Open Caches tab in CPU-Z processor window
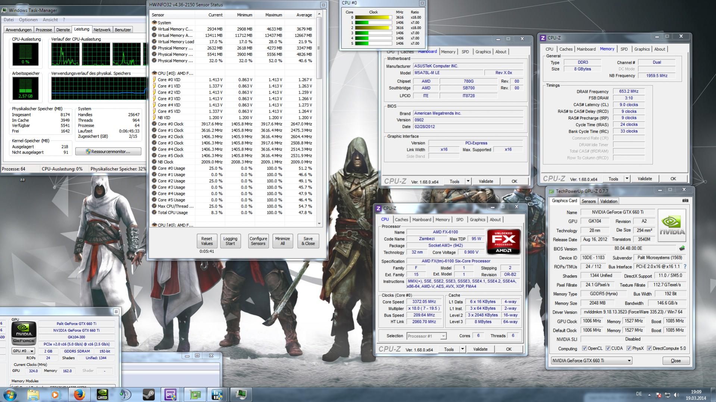Image resolution: width=716 pixels, height=402 pixels. (x=401, y=220)
